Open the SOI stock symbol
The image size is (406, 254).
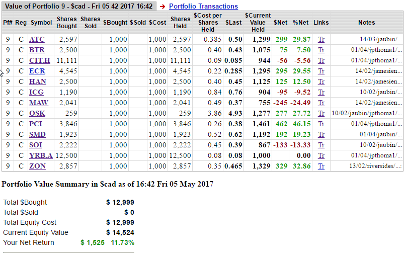[36, 145]
